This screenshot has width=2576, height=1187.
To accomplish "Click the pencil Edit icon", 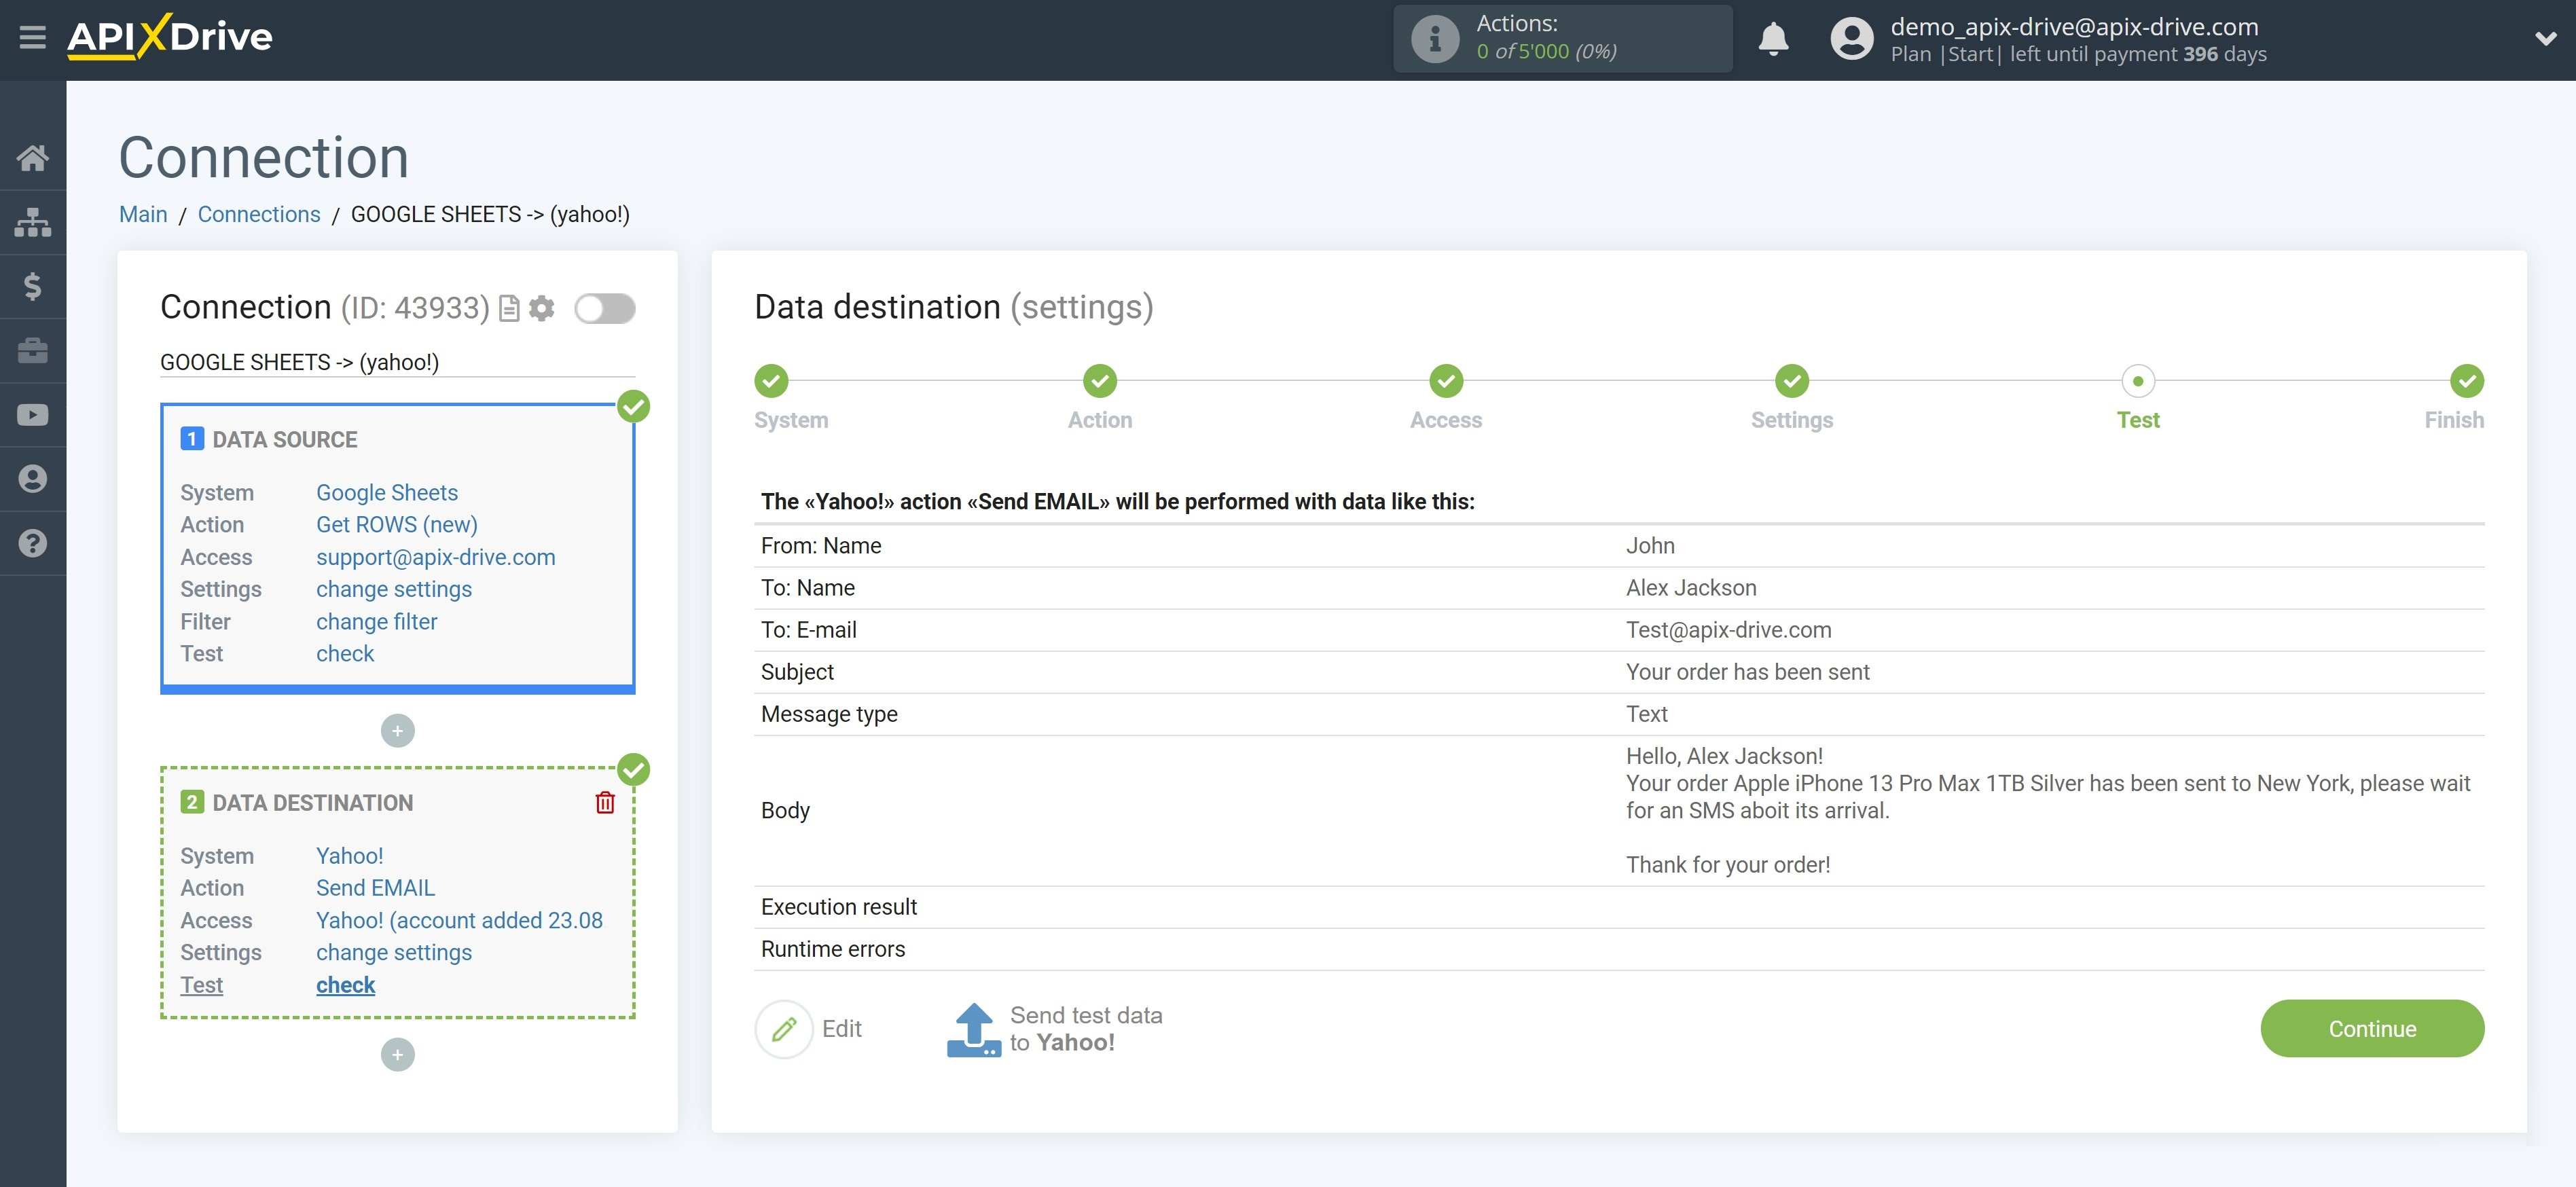I will point(784,1028).
